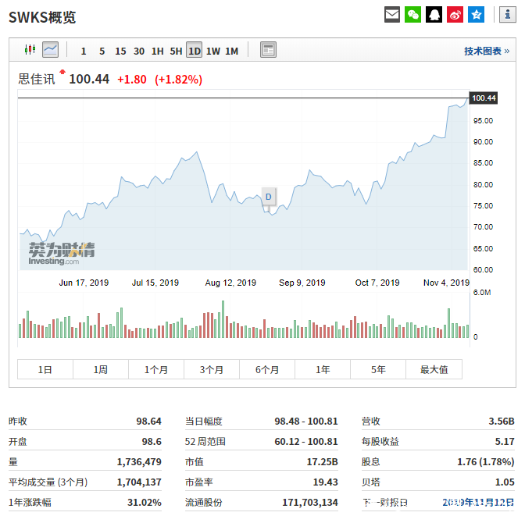Share the page on Weibo
Screen dimensions: 525x523
(455, 14)
